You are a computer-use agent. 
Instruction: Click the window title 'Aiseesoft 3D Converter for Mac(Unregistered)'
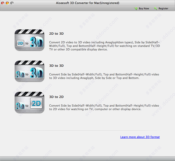coord(87,3)
